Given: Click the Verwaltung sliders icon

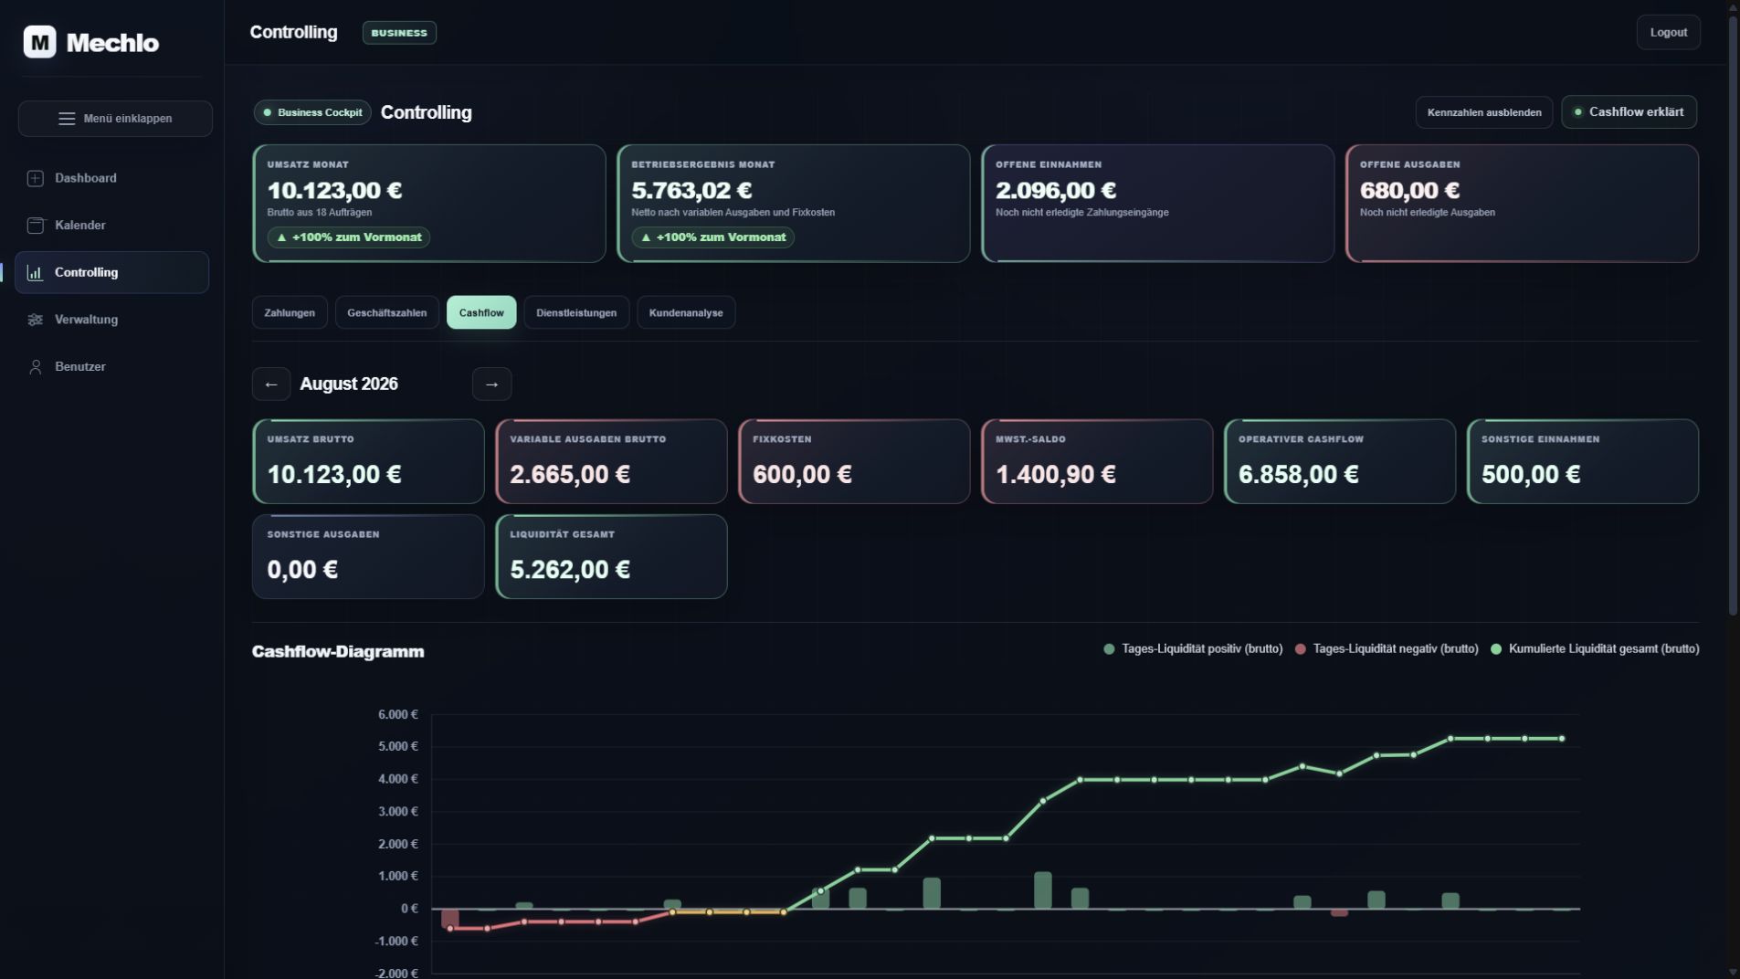Looking at the screenshot, I should click(36, 320).
